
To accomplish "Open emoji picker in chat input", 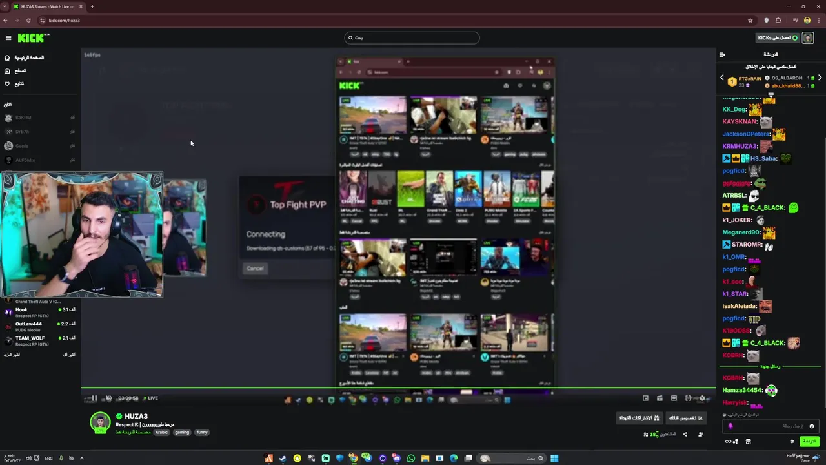I will point(812,426).
